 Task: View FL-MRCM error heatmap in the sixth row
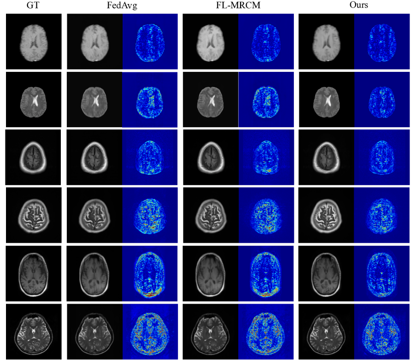click(266, 332)
